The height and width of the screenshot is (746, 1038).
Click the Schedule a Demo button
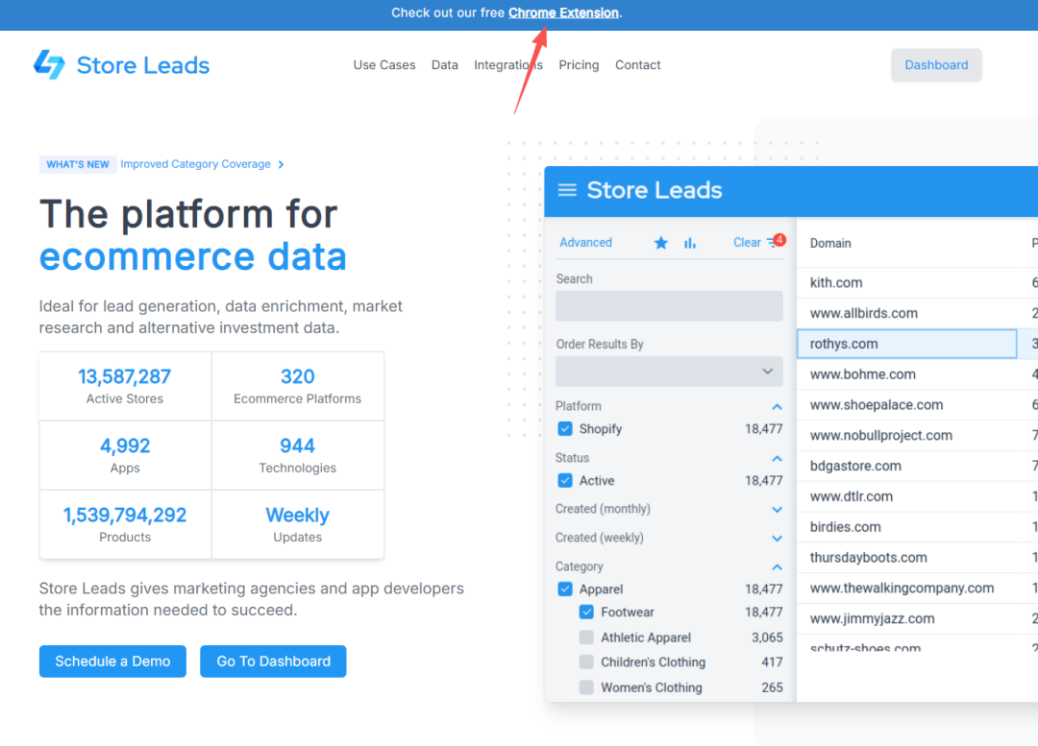pos(112,662)
